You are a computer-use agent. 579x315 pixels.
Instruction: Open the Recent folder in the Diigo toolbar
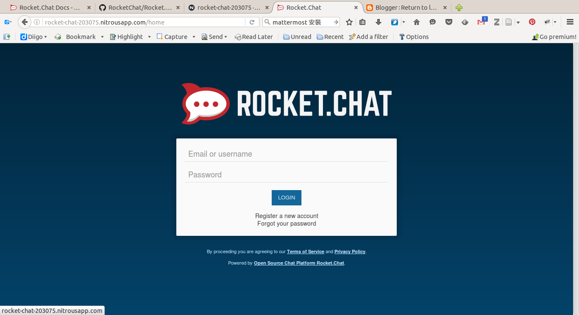330,37
